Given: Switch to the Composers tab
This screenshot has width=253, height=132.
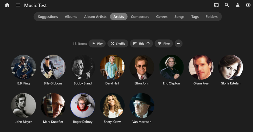Looking at the screenshot, I should click(140, 17).
